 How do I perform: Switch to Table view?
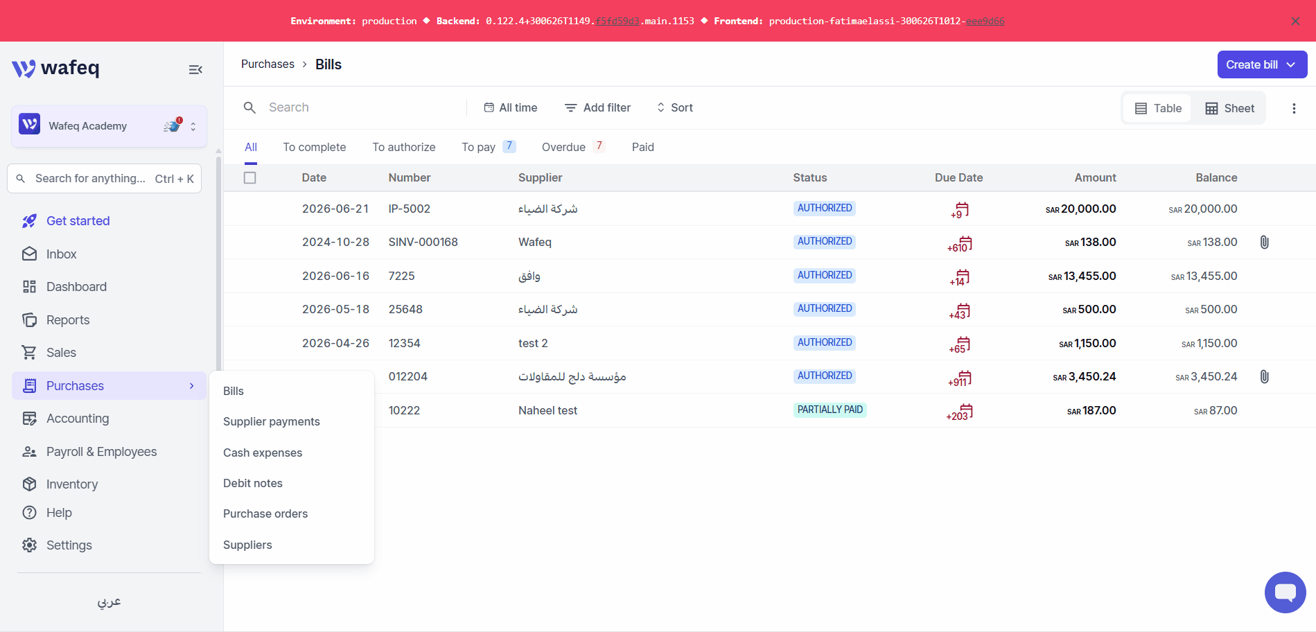[x=1157, y=108]
